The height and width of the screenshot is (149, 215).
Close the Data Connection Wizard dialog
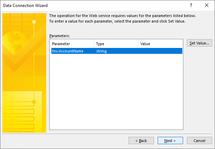(207, 6)
